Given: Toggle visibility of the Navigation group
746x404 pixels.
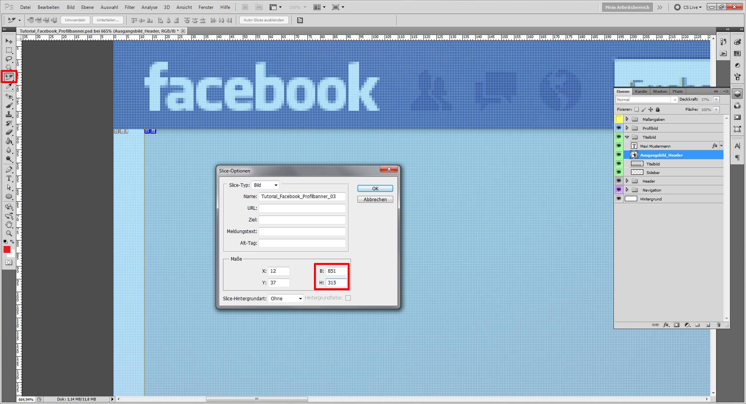Looking at the screenshot, I should (619, 190).
